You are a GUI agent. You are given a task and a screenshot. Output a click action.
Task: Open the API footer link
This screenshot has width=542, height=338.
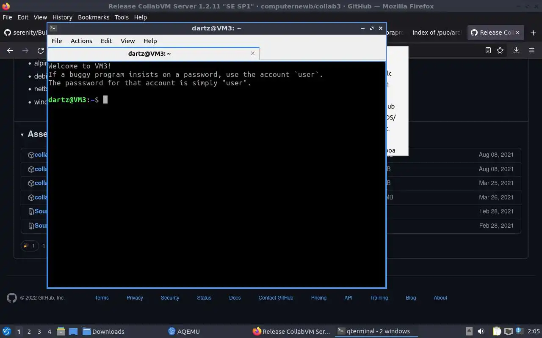[348, 298]
